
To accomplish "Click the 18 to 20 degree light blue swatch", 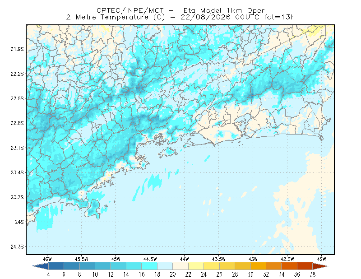I will point(165,266).
